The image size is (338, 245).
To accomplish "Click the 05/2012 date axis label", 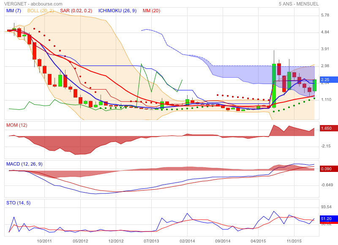I will [x=80, y=241].
